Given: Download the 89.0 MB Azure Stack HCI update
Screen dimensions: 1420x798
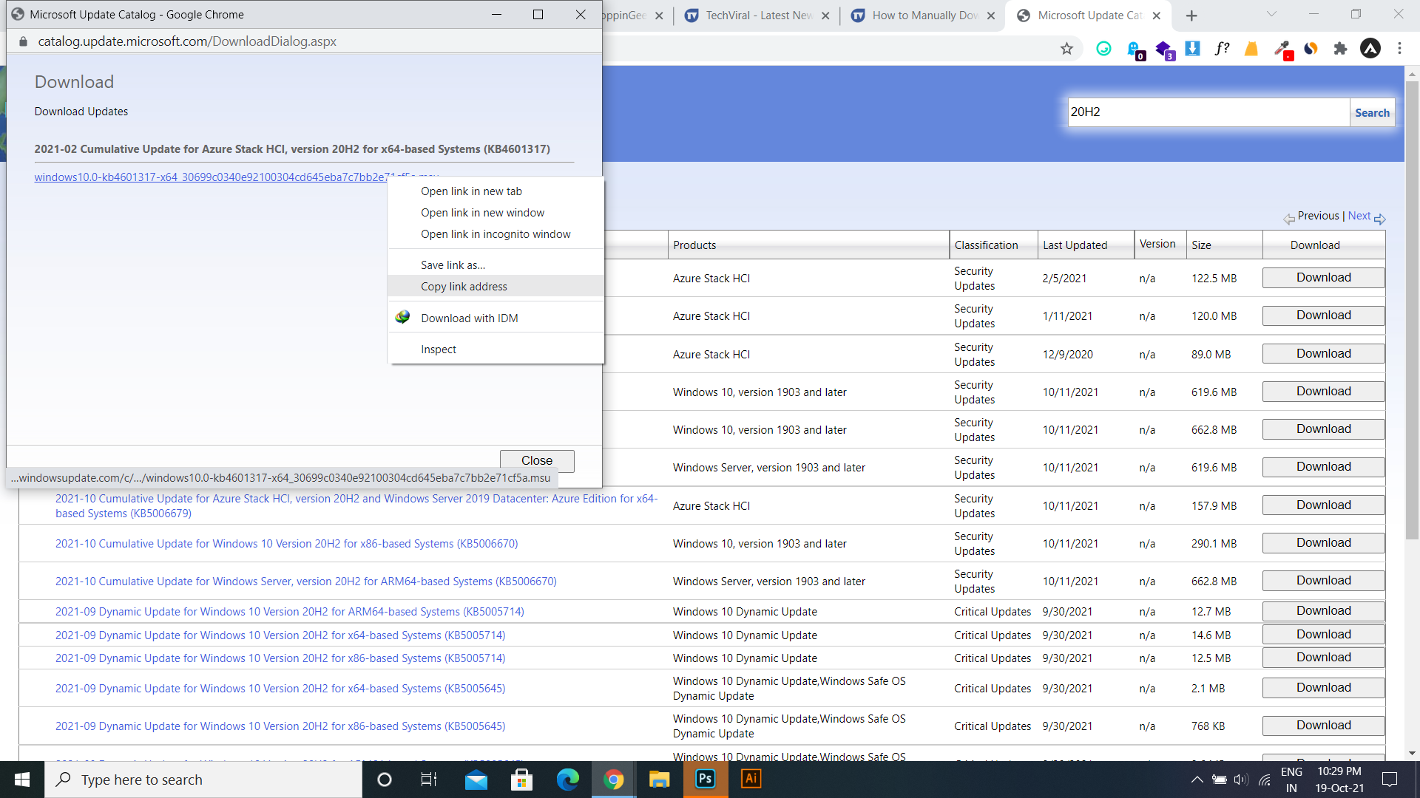Looking at the screenshot, I should tap(1323, 354).
